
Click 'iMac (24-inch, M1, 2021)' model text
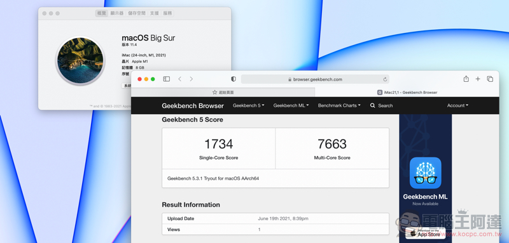(144, 55)
